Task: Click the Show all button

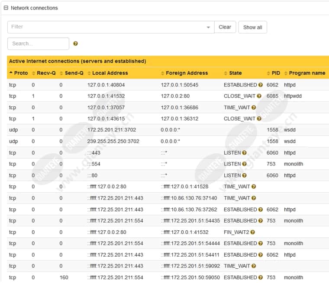Action: click(252, 27)
